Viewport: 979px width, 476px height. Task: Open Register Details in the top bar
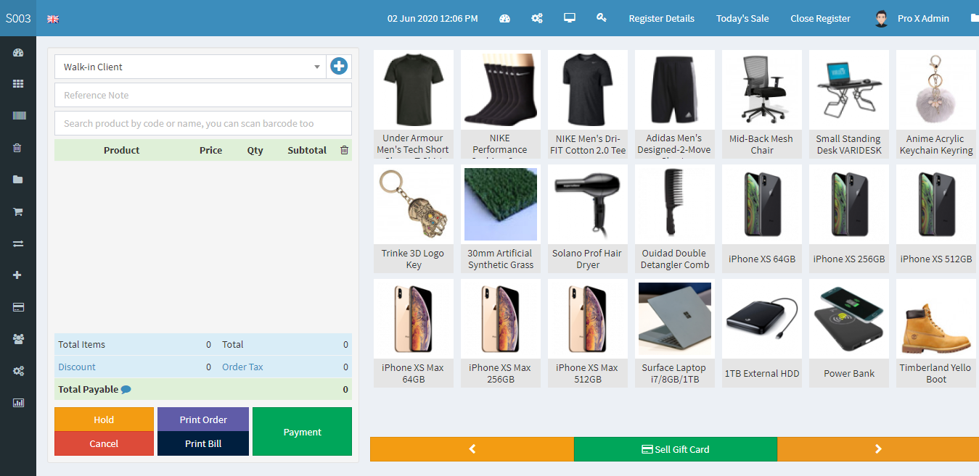coord(662,18)
